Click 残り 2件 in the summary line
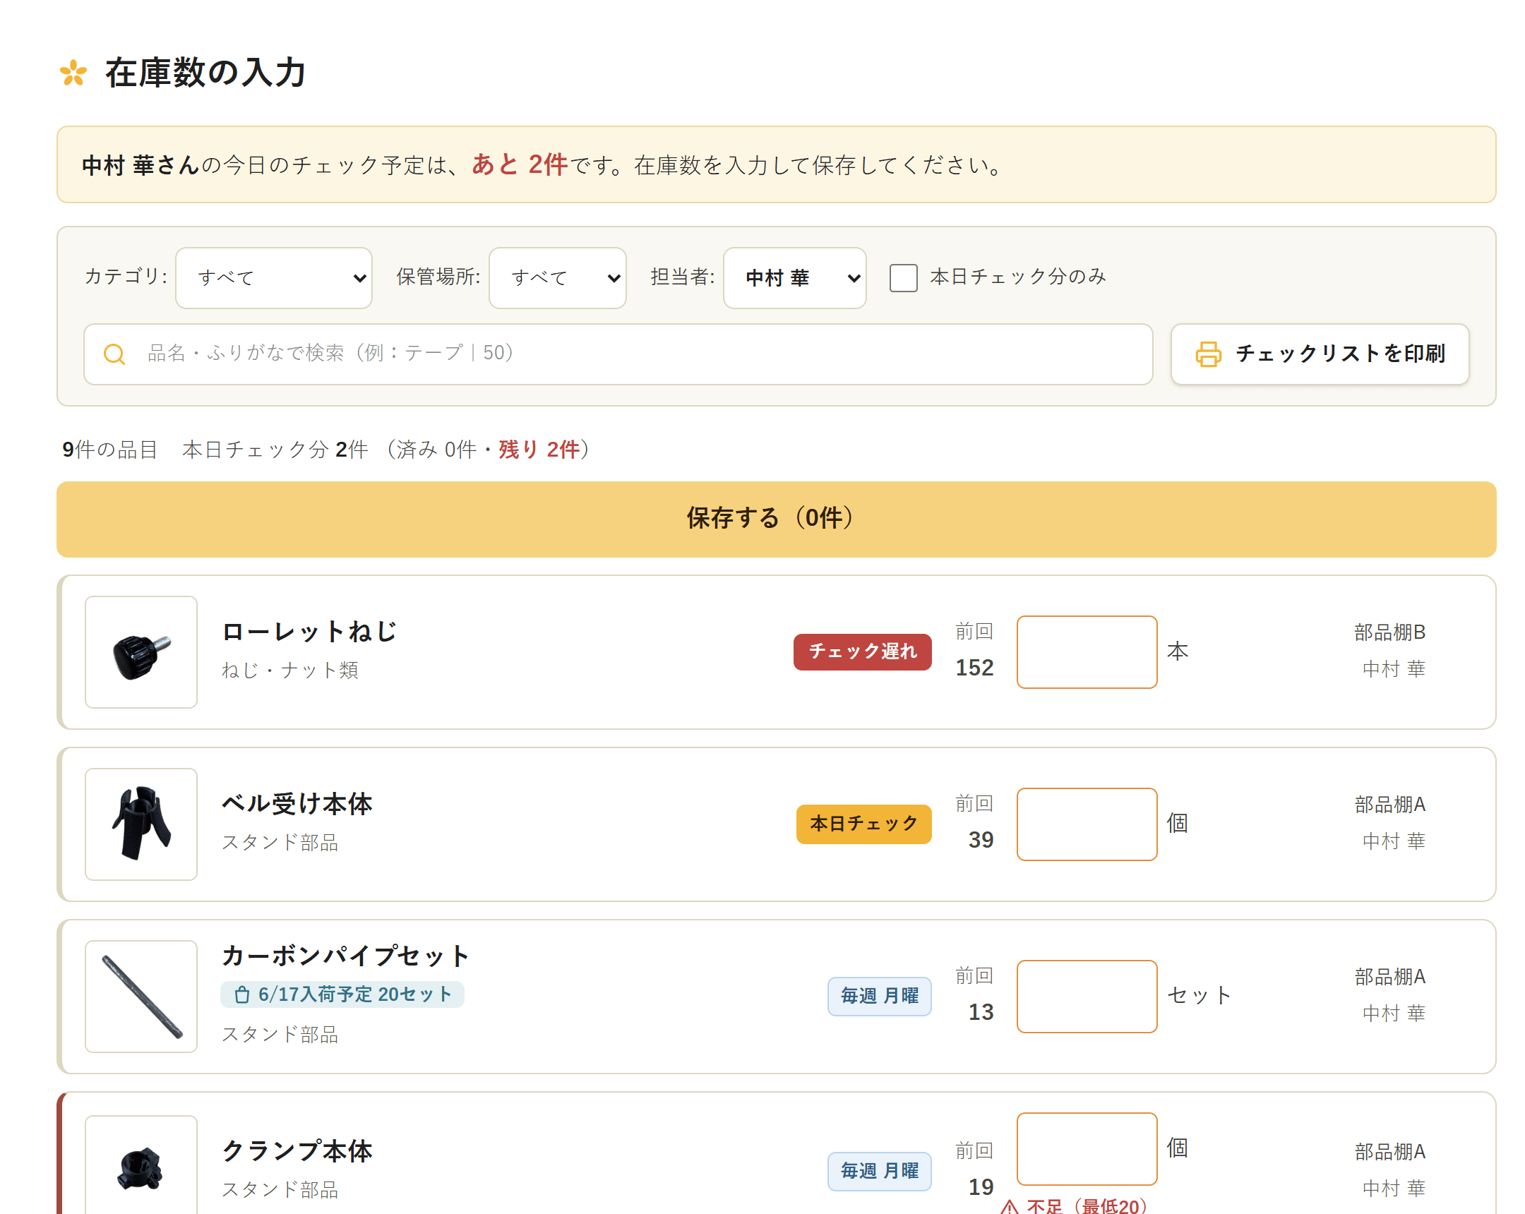 [x=539, y=450]
